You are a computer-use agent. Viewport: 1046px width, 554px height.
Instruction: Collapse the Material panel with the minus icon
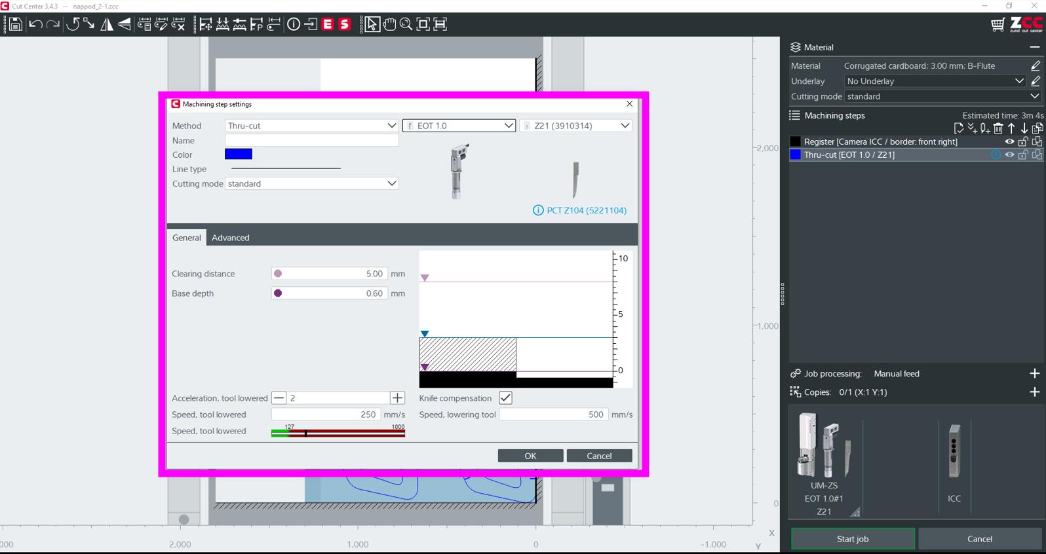[1035, 47]
